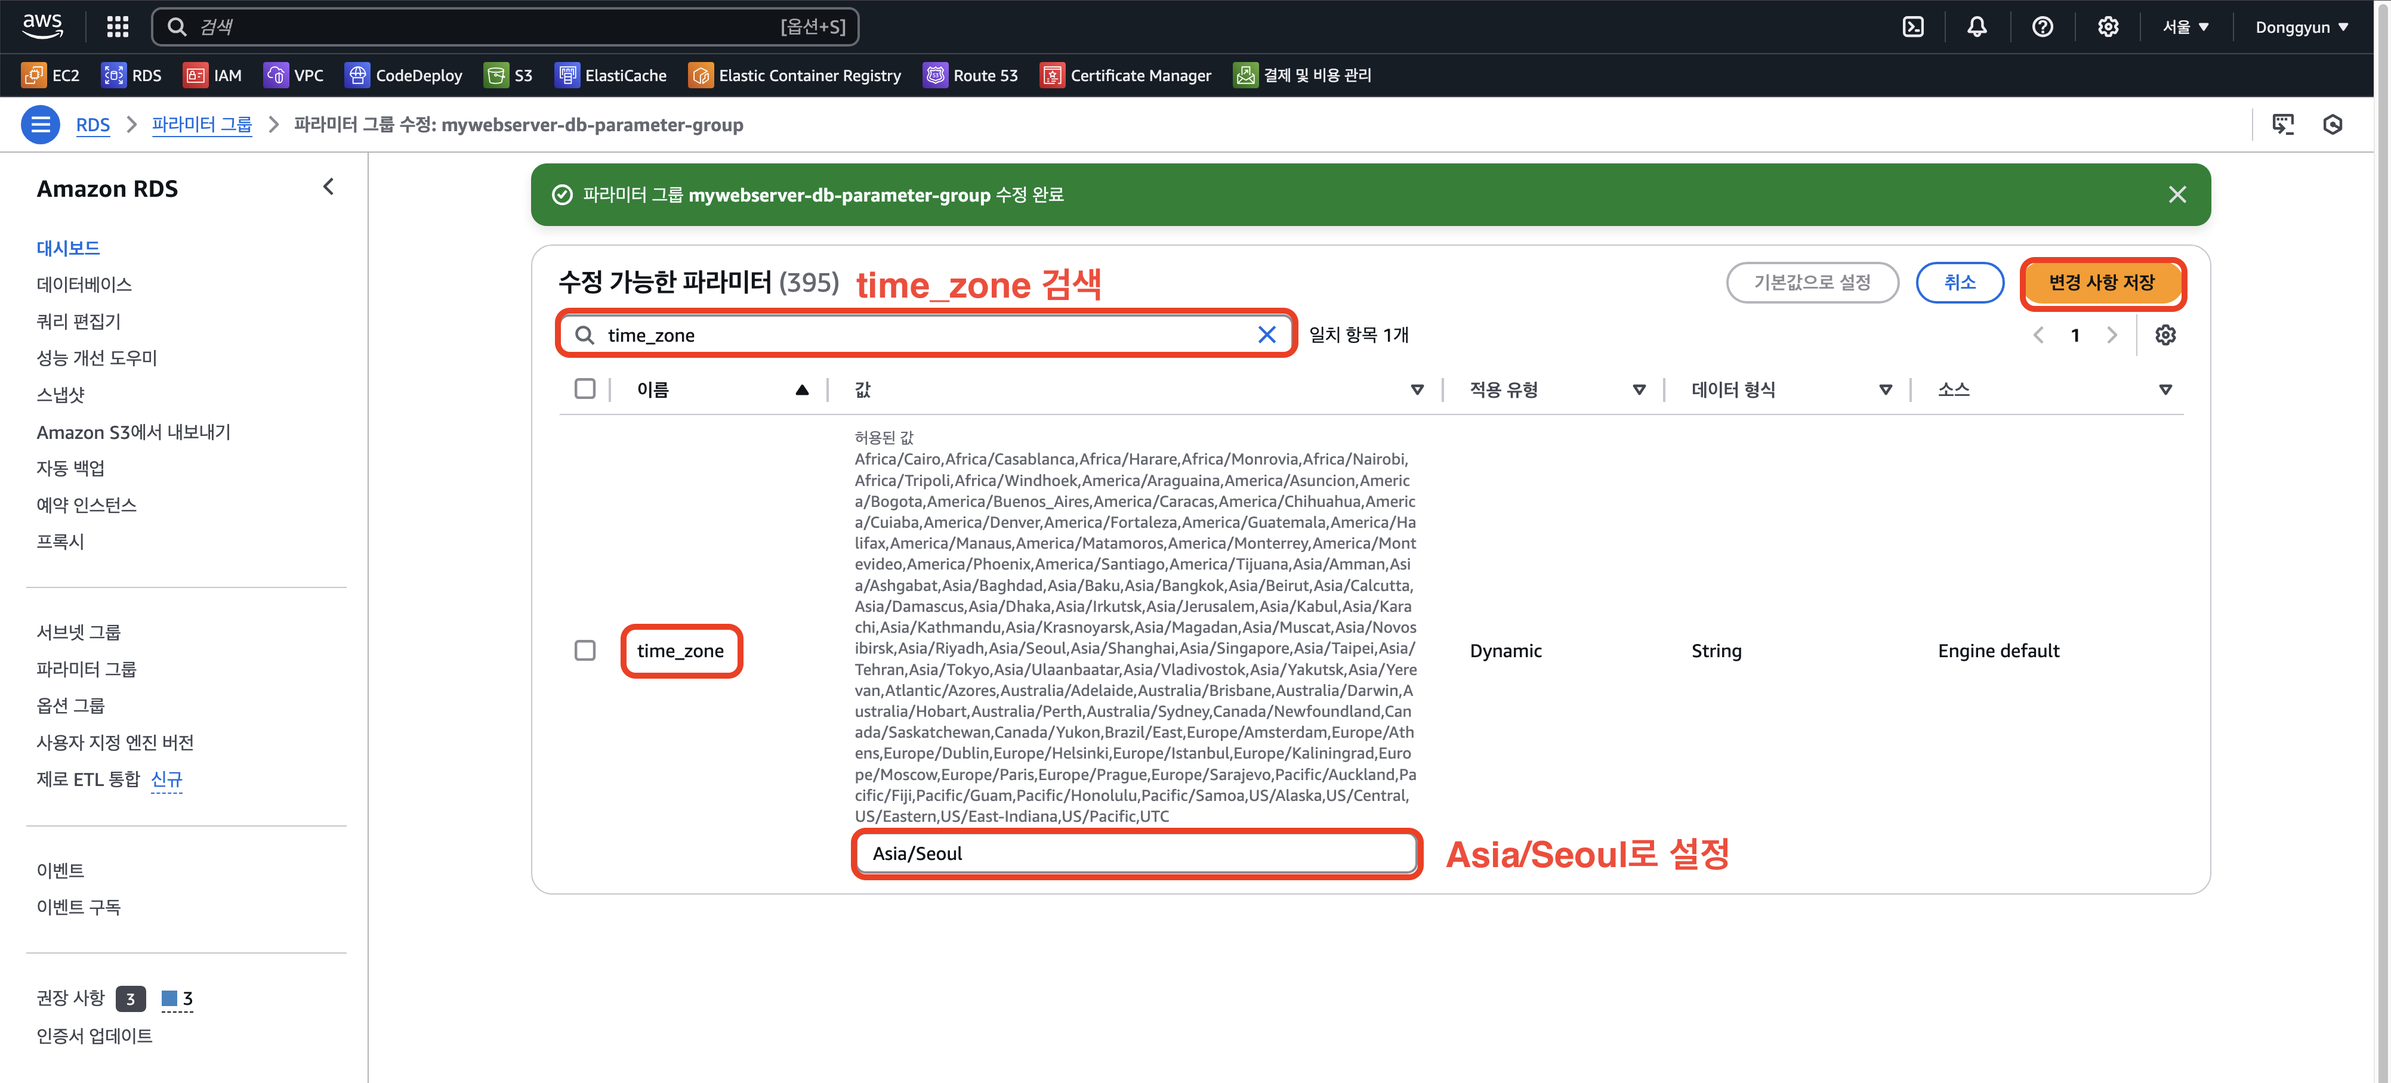Open the Donggyun account dropdown
The height and width of the screenshot is (1083, 2391).
coord(2302,27)
